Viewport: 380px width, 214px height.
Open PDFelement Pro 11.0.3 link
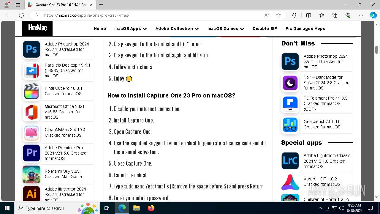coord(325,103)
